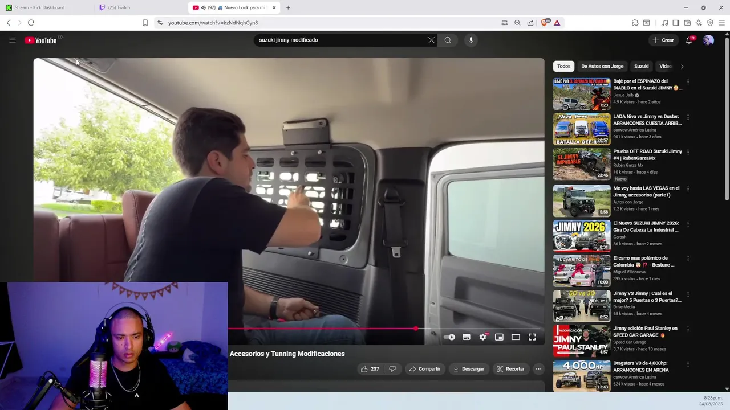Open options for Dragsters V8 video
The width and height of the screenshot is (730, 410).
pyautogui.click(x=688, y=364)
